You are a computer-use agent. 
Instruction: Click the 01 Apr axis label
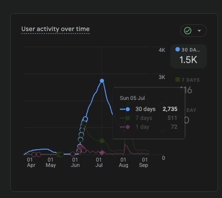(31, 162)
